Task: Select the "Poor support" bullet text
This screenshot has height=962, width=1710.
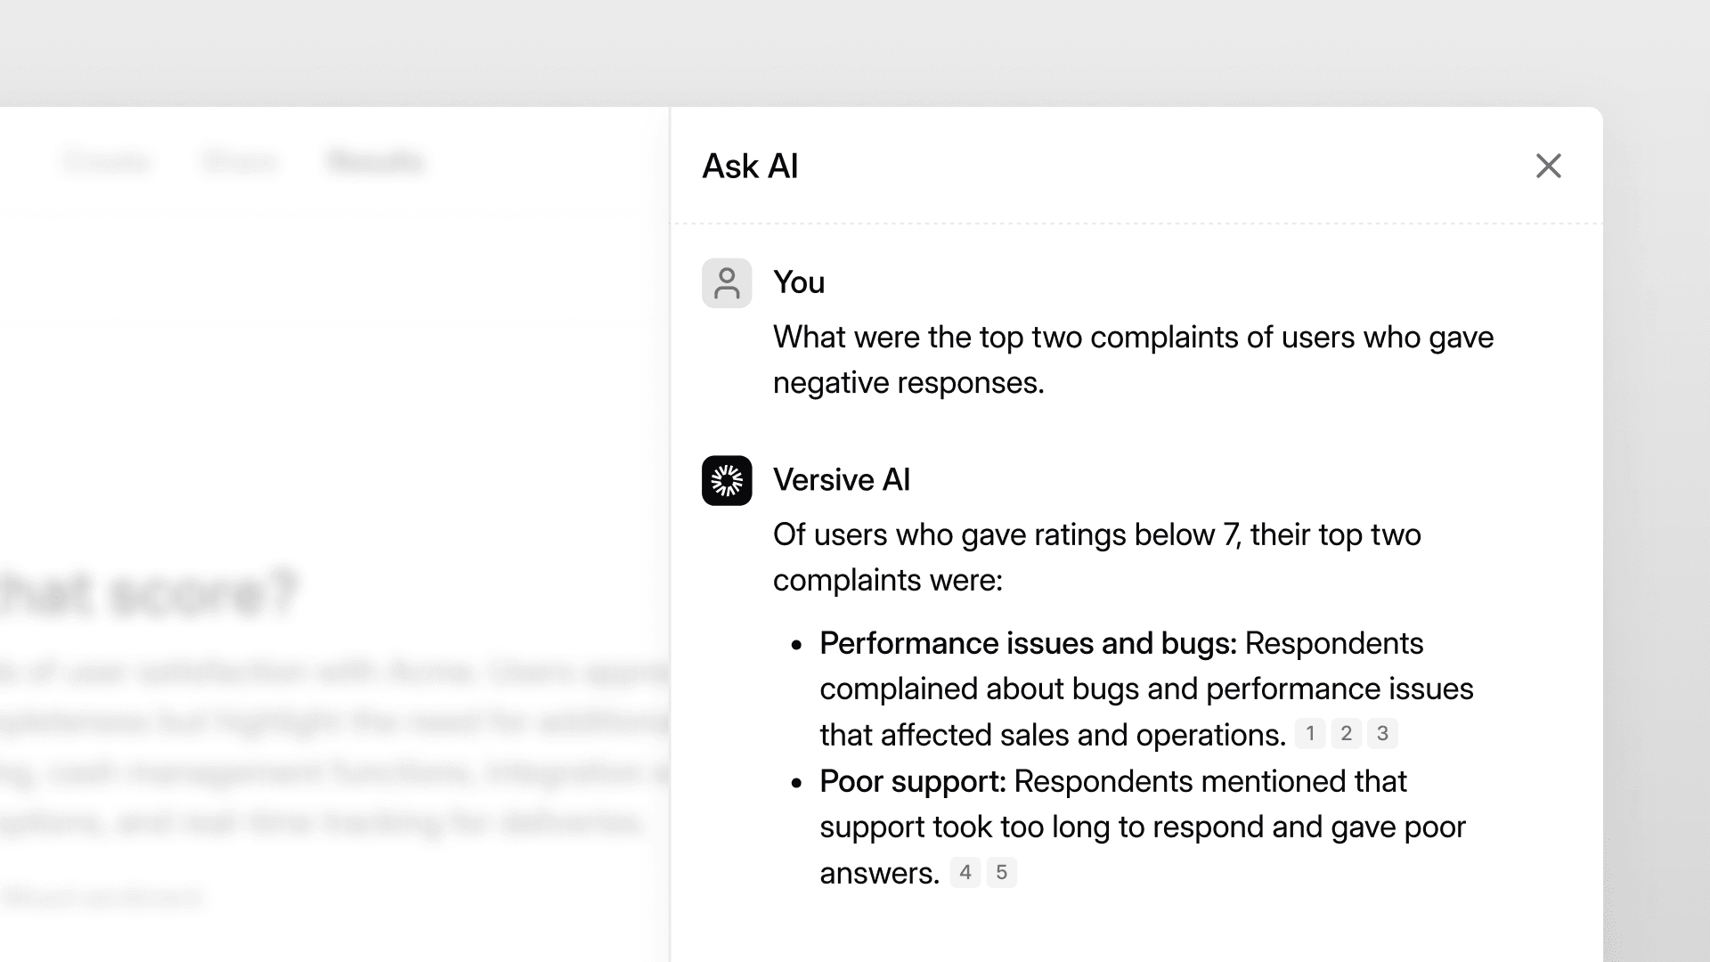Action: click(x=910, y=781)
